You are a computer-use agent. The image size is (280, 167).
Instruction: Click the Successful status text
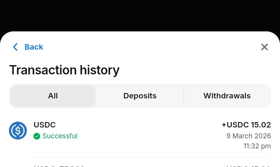[60, 136]
